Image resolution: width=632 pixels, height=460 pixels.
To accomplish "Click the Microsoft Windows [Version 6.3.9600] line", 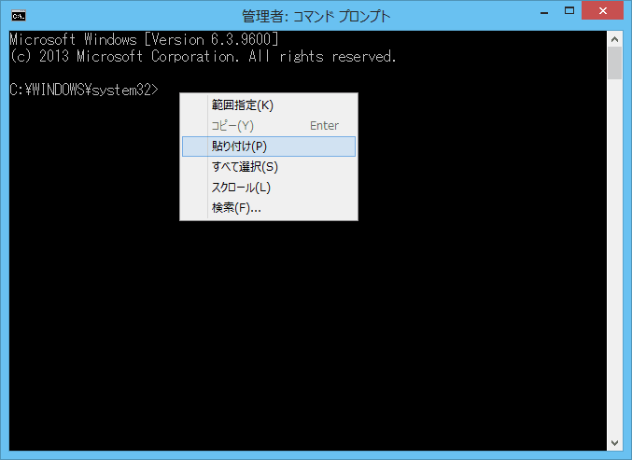I will click(144, 39).
